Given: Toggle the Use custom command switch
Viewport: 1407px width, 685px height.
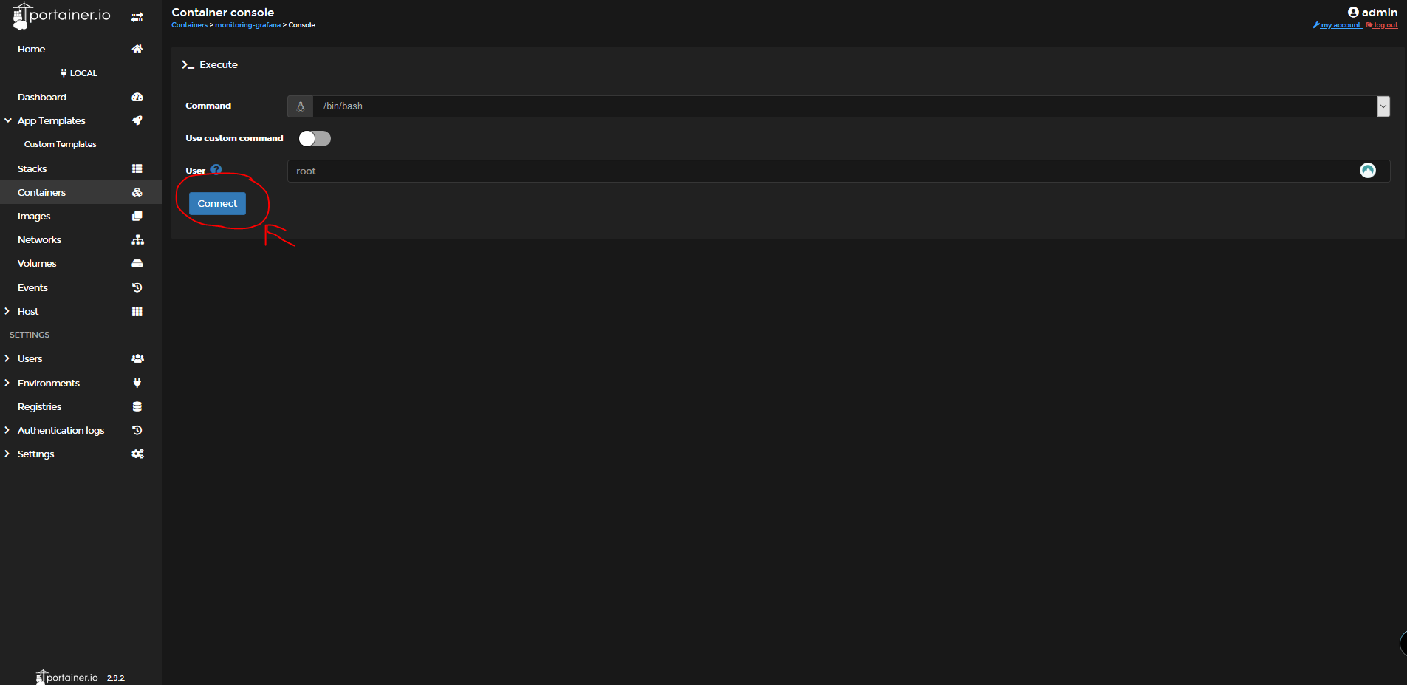Looking at the screenshot, I should coord(315,138).
